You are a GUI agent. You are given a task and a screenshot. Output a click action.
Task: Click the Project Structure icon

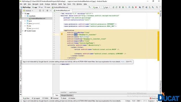point(140,7)
